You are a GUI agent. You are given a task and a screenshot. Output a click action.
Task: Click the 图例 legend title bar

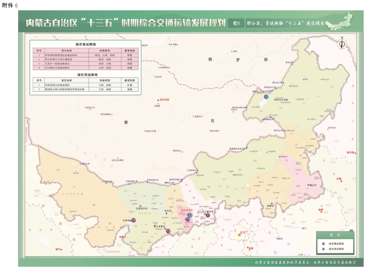pos(335,235)
